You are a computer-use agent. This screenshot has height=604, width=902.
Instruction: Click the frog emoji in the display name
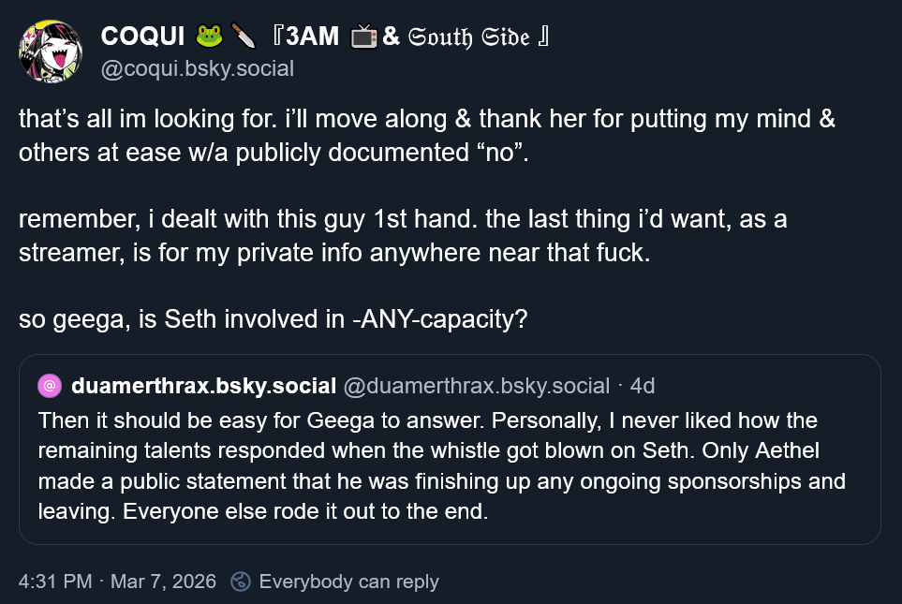pos(209,37)
